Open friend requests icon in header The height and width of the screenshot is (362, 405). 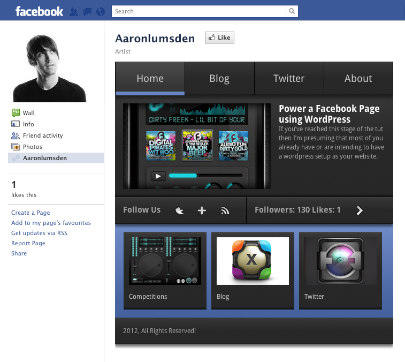[74, 12]
